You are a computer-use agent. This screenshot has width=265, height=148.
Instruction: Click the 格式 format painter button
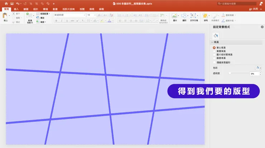tap(16, 22)
